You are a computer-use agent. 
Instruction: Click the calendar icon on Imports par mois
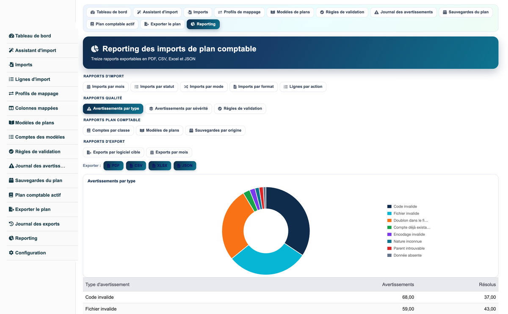(88, 87)
